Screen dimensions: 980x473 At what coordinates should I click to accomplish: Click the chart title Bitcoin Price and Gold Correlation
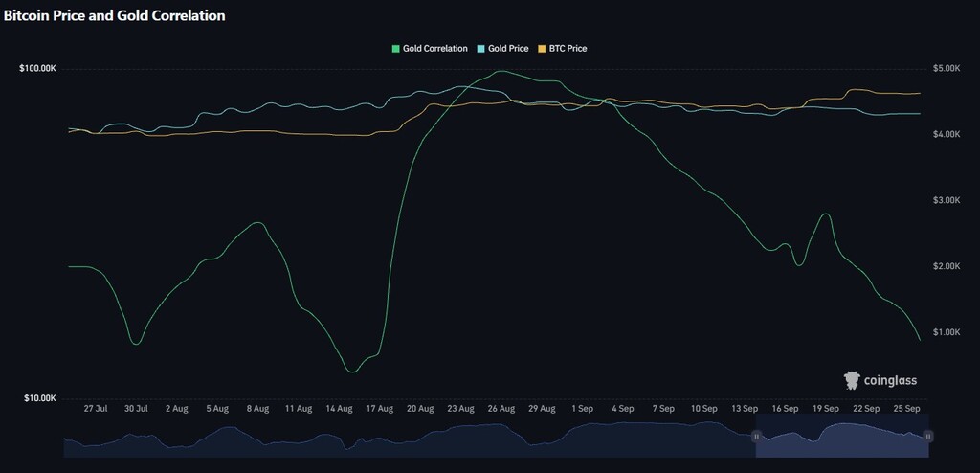tap(115, 16)
